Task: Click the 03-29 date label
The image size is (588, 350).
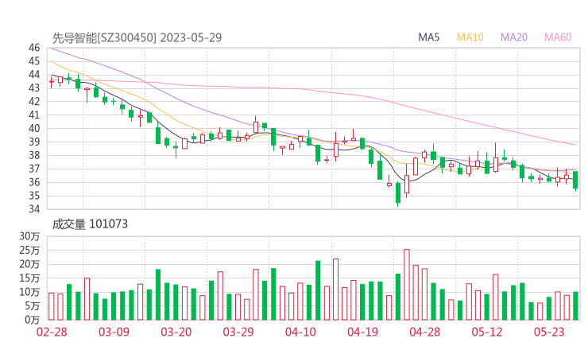Action: [x=238, y=332]
